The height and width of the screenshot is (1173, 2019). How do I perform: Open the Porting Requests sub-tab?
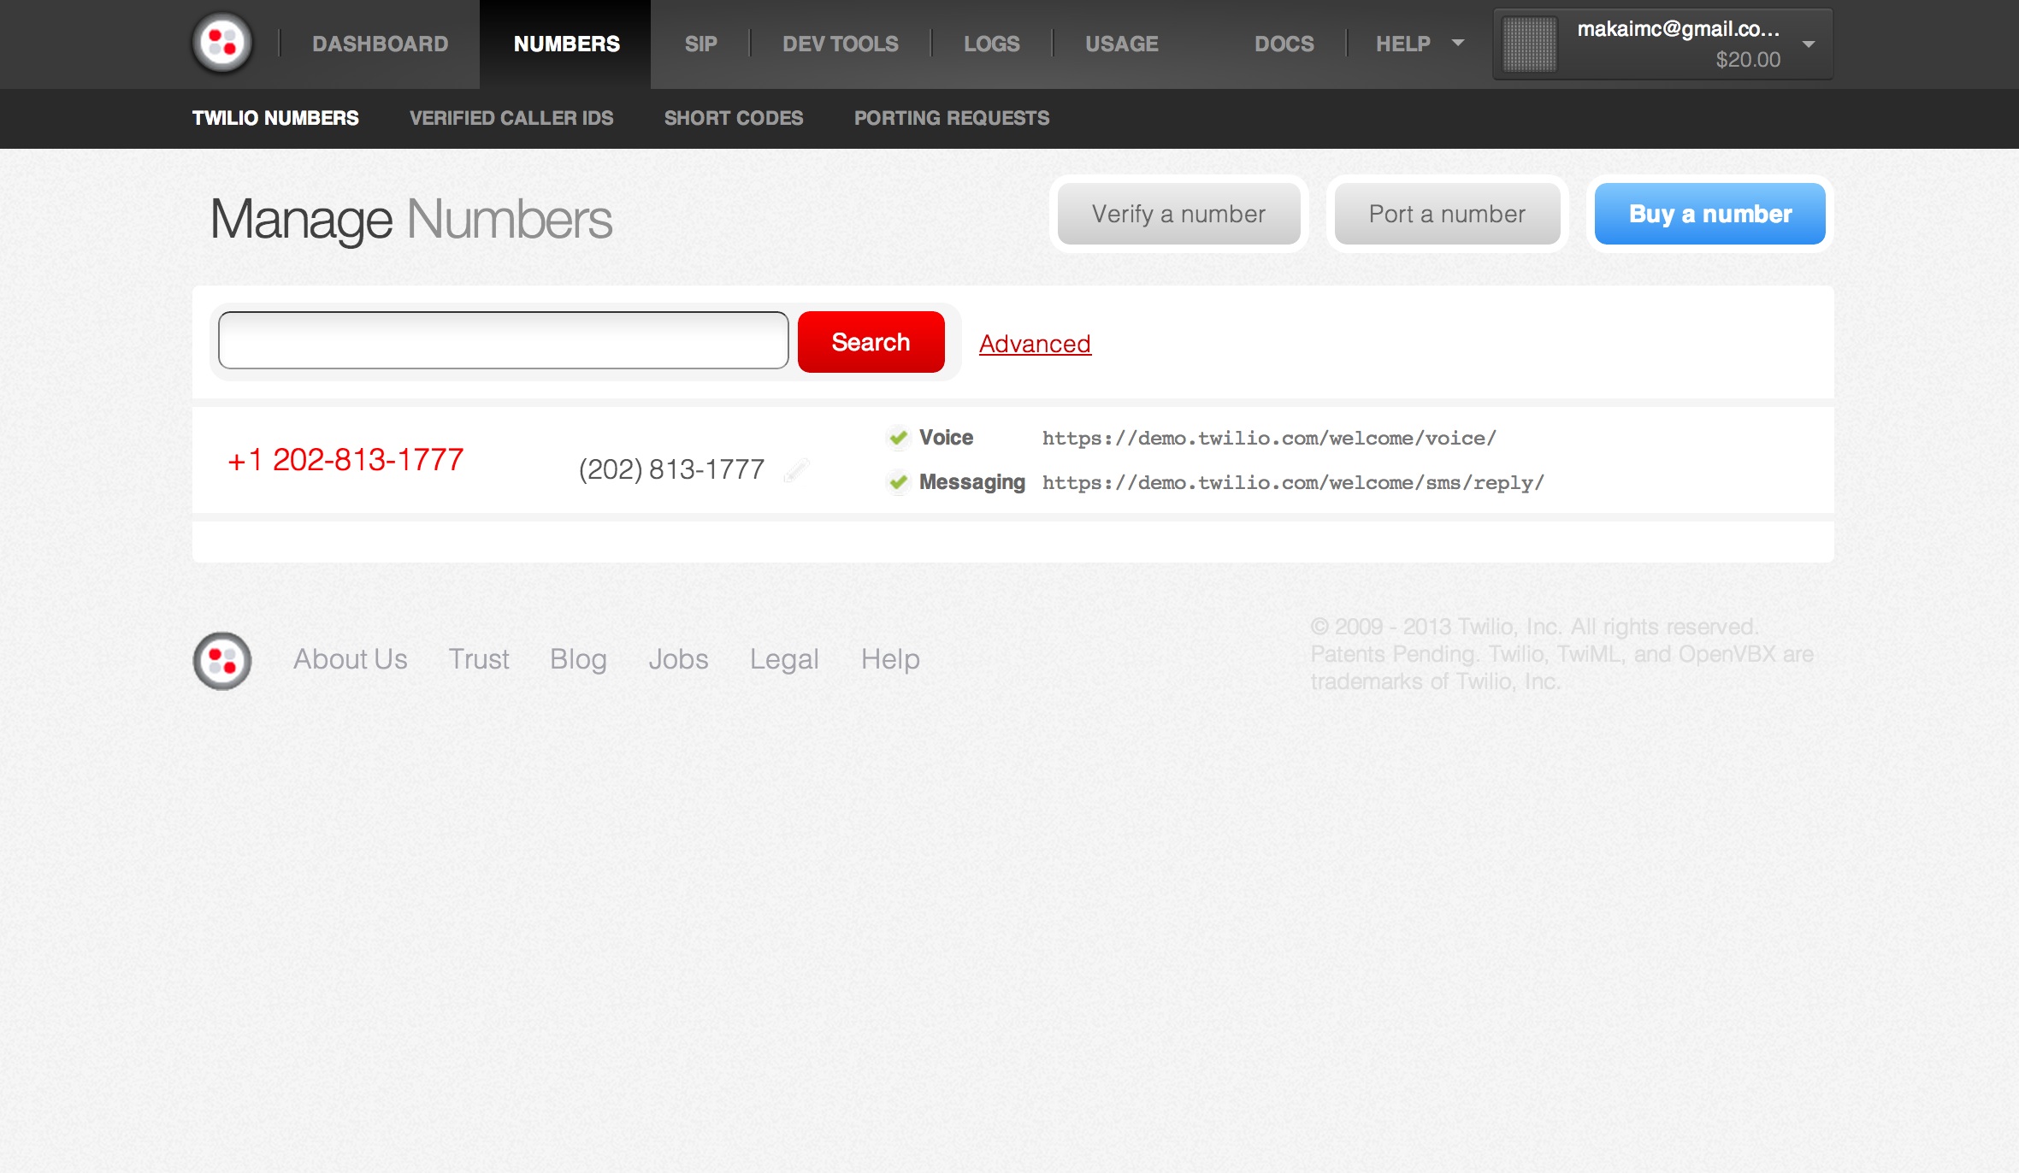(x=952, y=118)
